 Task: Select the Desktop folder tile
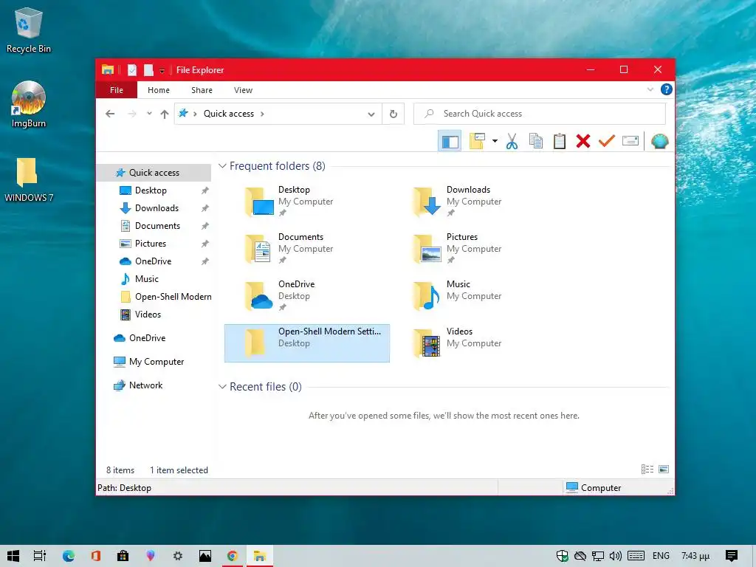306,202
